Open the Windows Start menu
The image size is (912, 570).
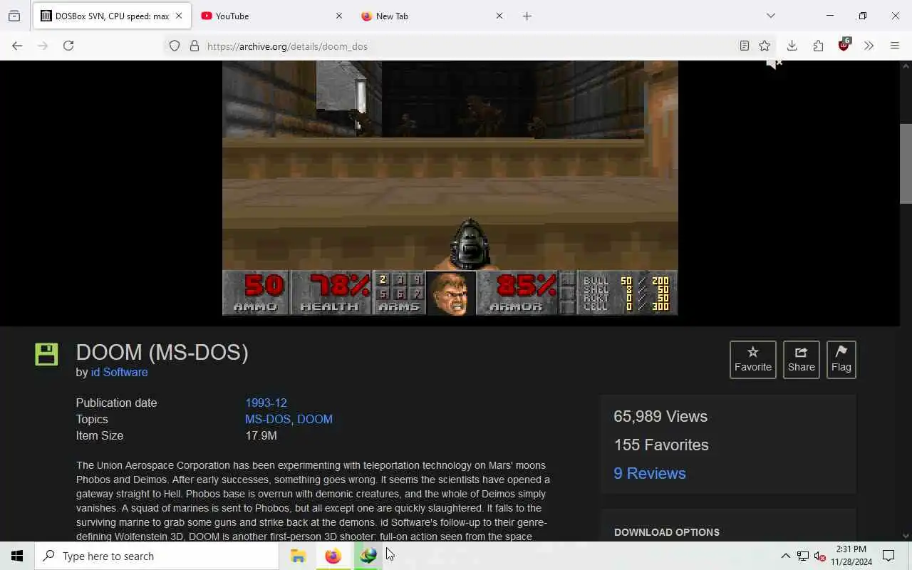click(17, 556)
